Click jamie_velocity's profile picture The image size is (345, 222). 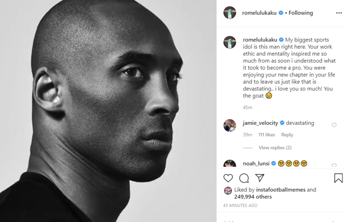pos(230,125)
